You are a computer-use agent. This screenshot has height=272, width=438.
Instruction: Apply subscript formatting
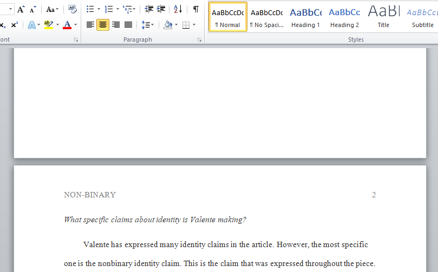(3, 25)
